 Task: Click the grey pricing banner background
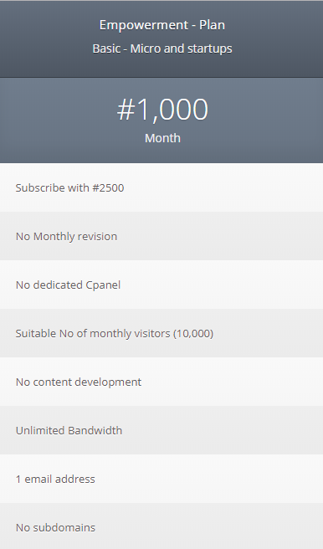point(161,121)
